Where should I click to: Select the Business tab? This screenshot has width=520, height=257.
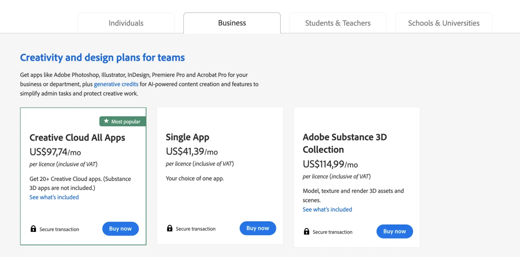(232, 23)
